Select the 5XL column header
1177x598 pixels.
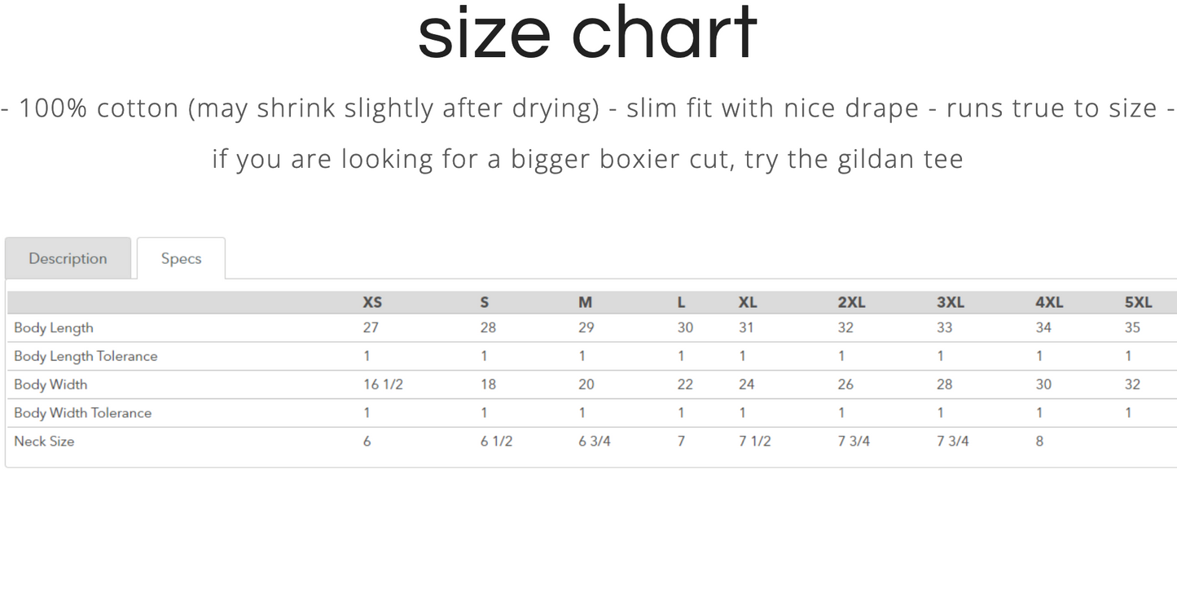pos(1138,302)
